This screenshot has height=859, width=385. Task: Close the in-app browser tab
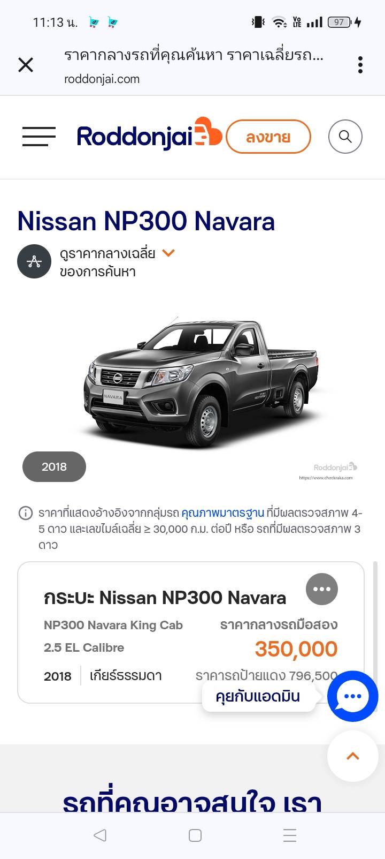pos(26,65)
